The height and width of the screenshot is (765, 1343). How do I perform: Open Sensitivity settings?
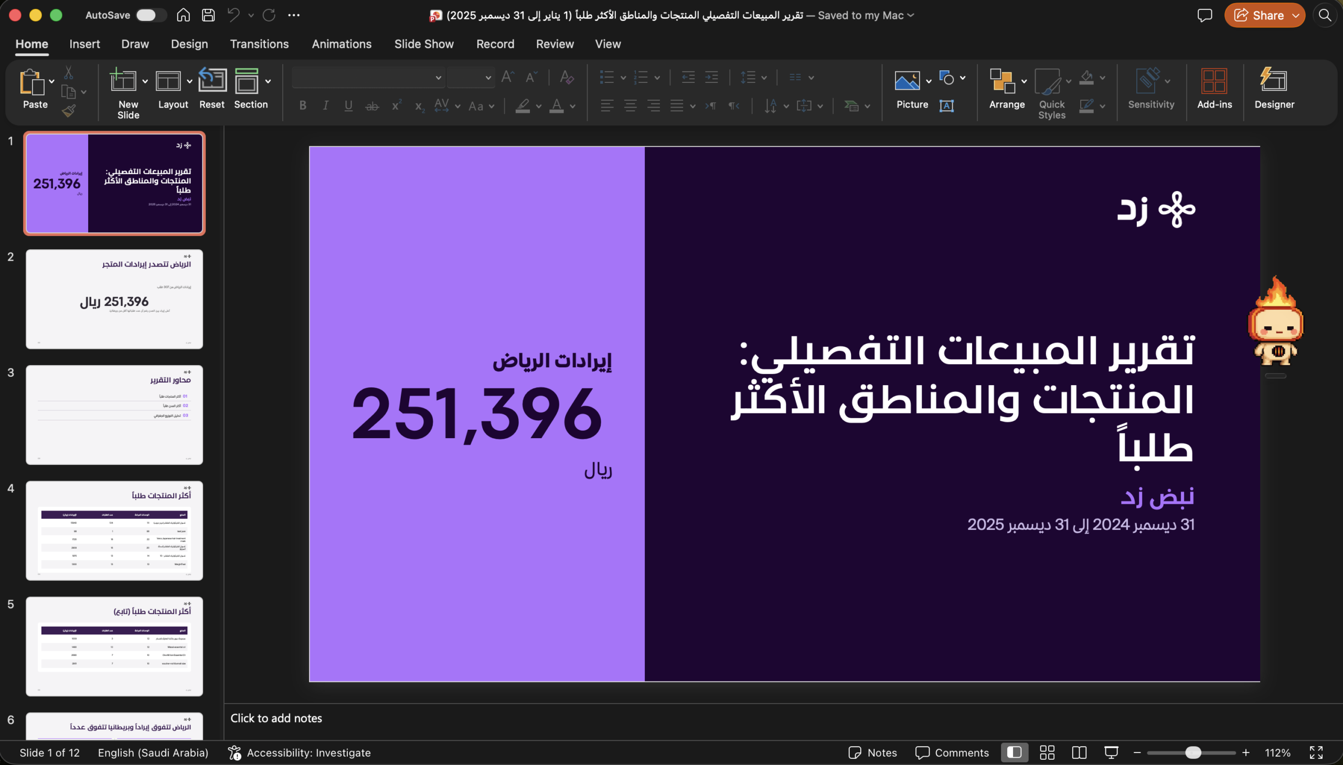[1151, 88]
